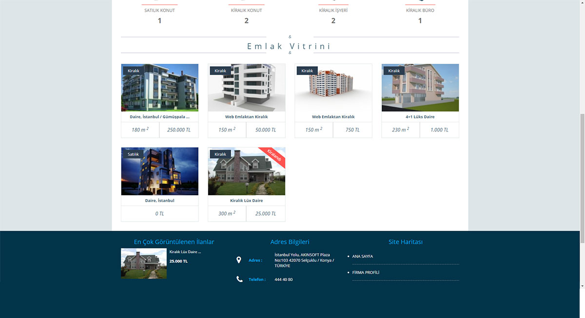Open the ANA SAYFA link

362,256
